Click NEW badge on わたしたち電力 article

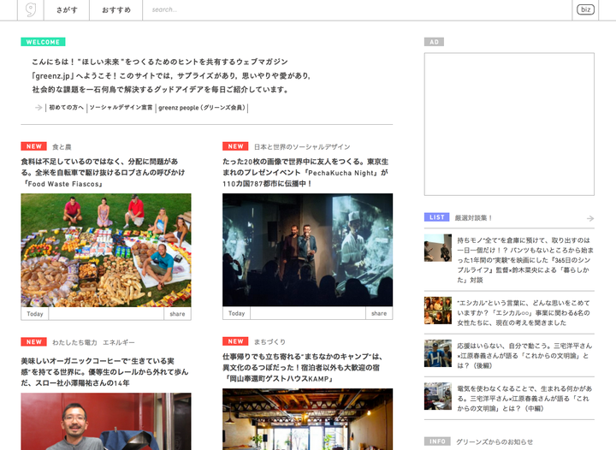[33, 341]
